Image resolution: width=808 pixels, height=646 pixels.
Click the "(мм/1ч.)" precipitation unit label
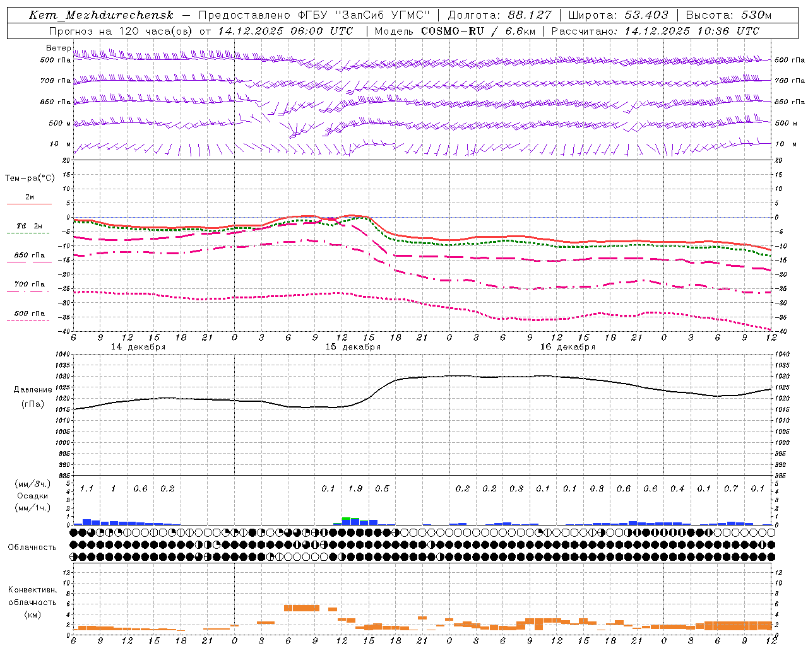pos(33,508)
